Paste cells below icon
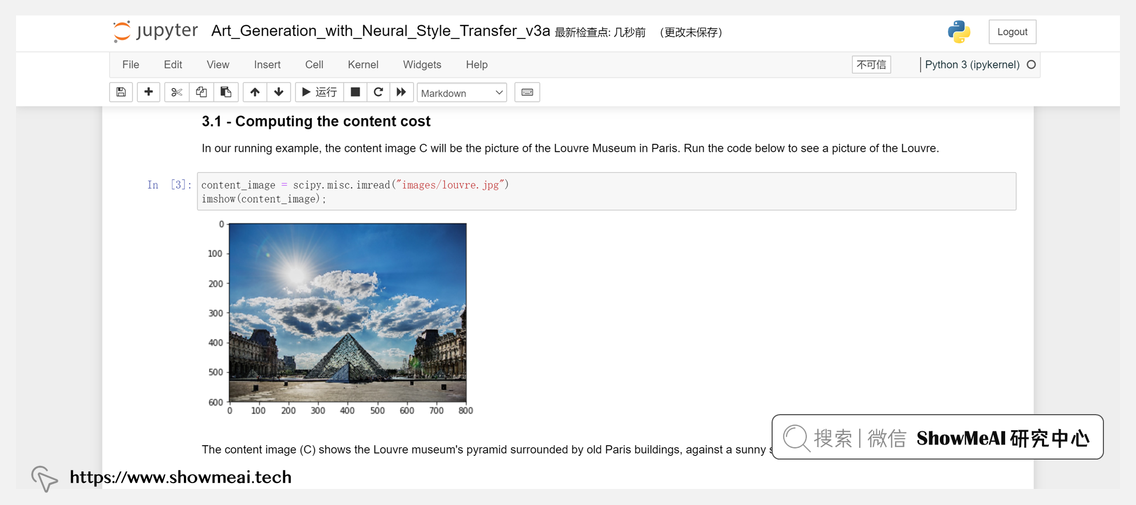This screenshot has height=505, width=1136. point(226,92)
